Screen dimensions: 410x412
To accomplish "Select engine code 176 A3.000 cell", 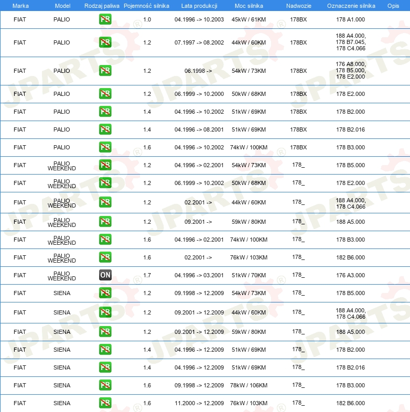I will tap(350, 275).
